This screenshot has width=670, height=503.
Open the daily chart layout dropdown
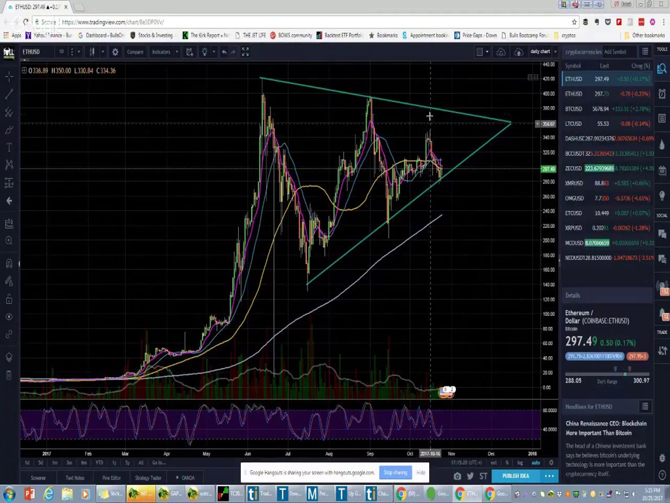tap(542, 52)
